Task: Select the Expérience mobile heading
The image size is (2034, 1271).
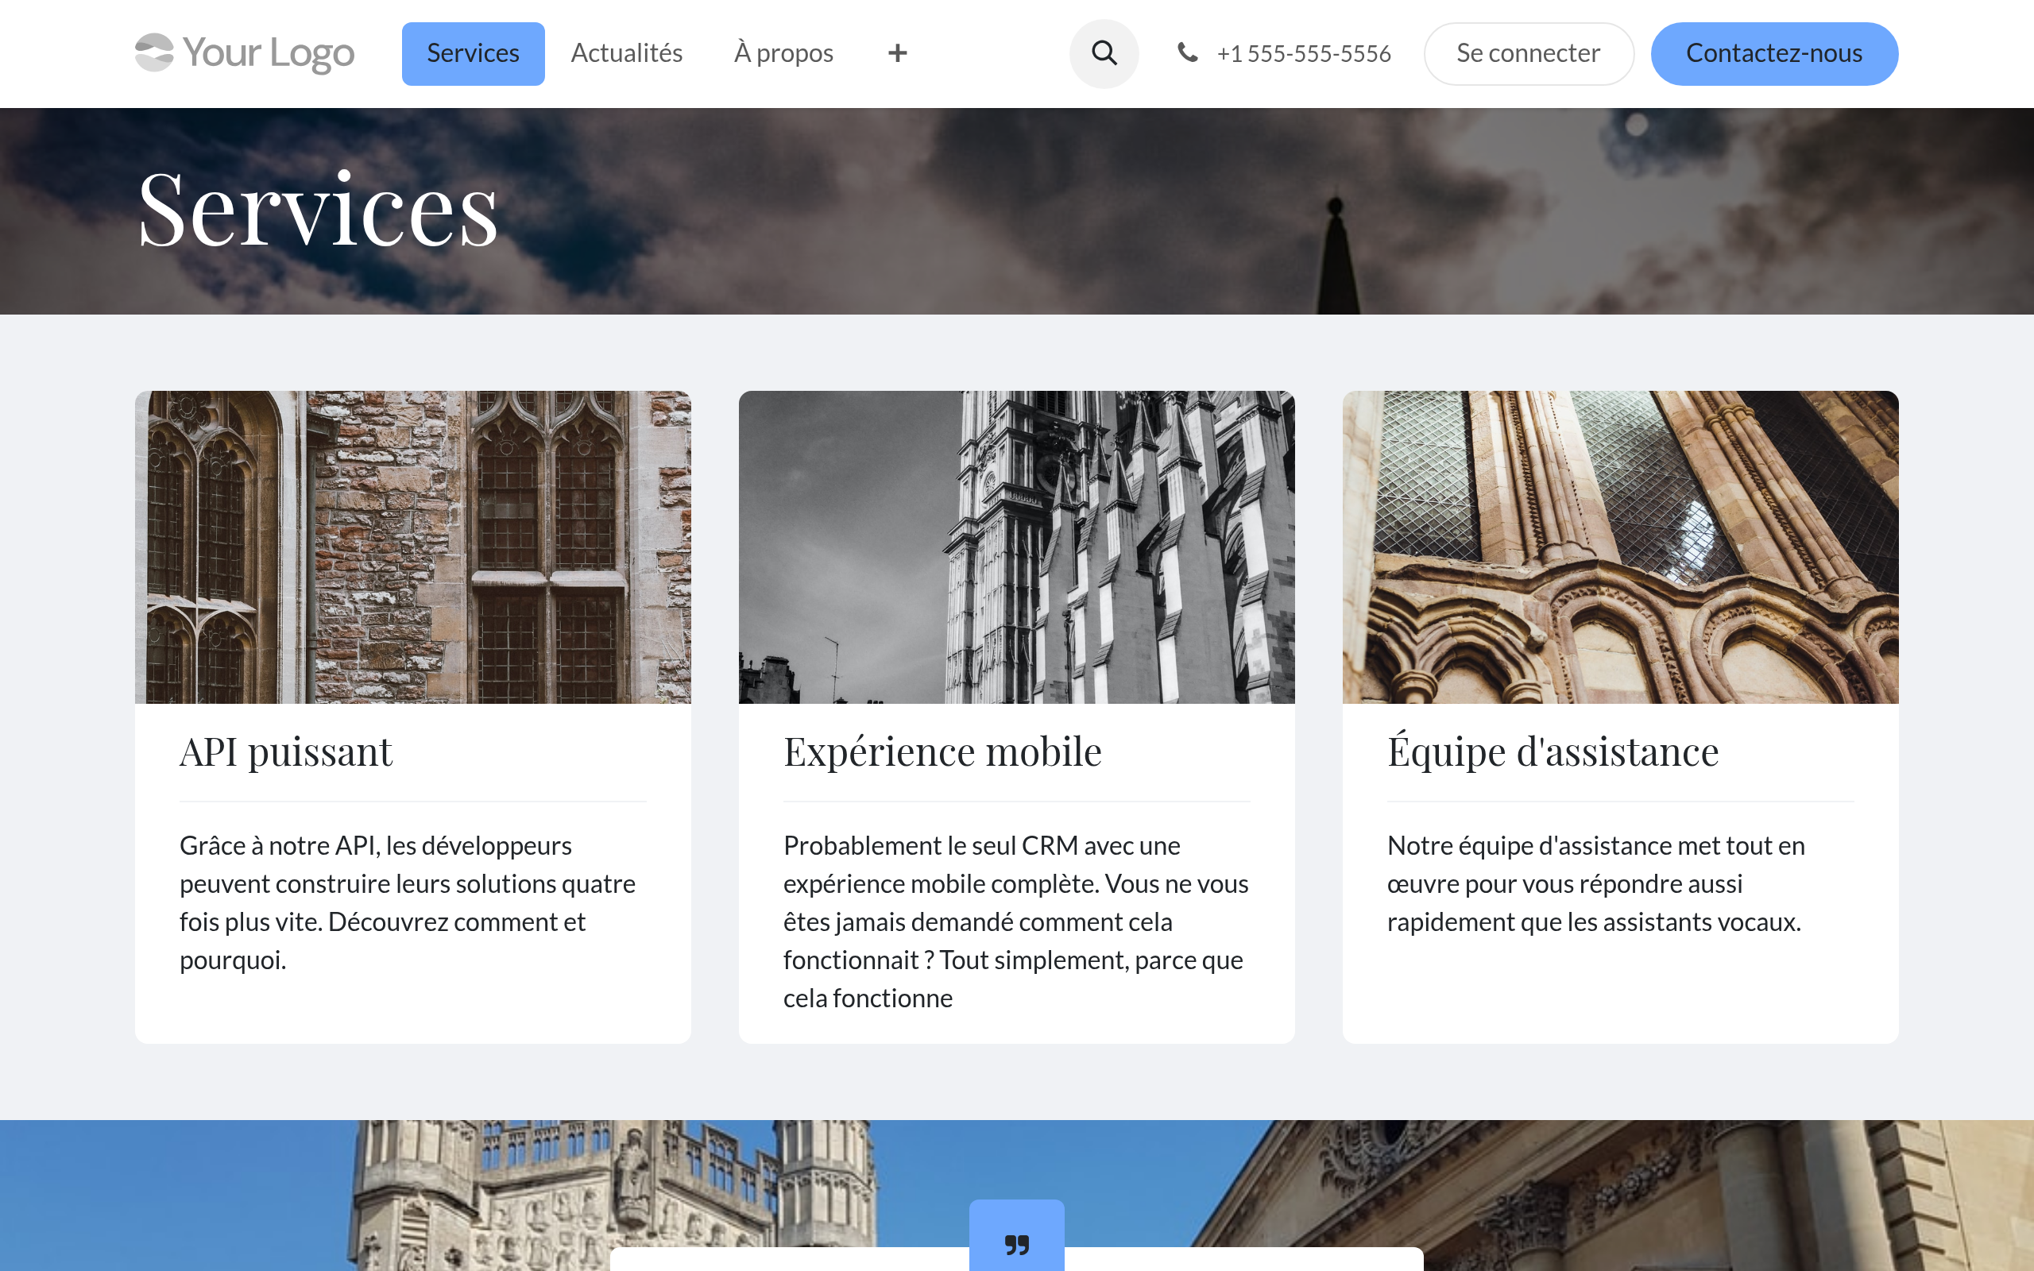Action: [942, 751]
